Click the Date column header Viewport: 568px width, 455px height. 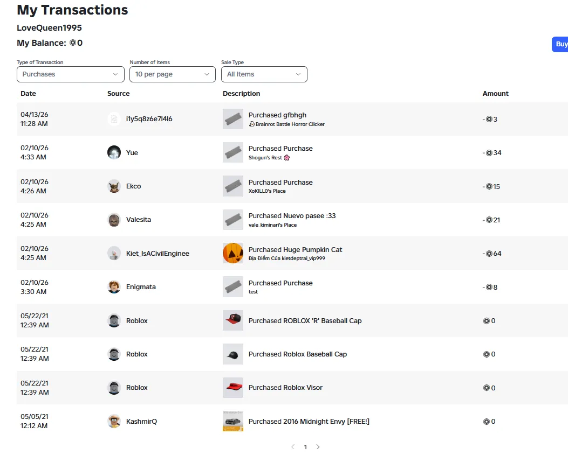(28, 93)
